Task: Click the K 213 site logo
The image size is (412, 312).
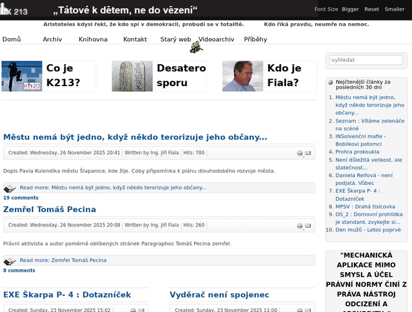Action: [x=14, y=9]
